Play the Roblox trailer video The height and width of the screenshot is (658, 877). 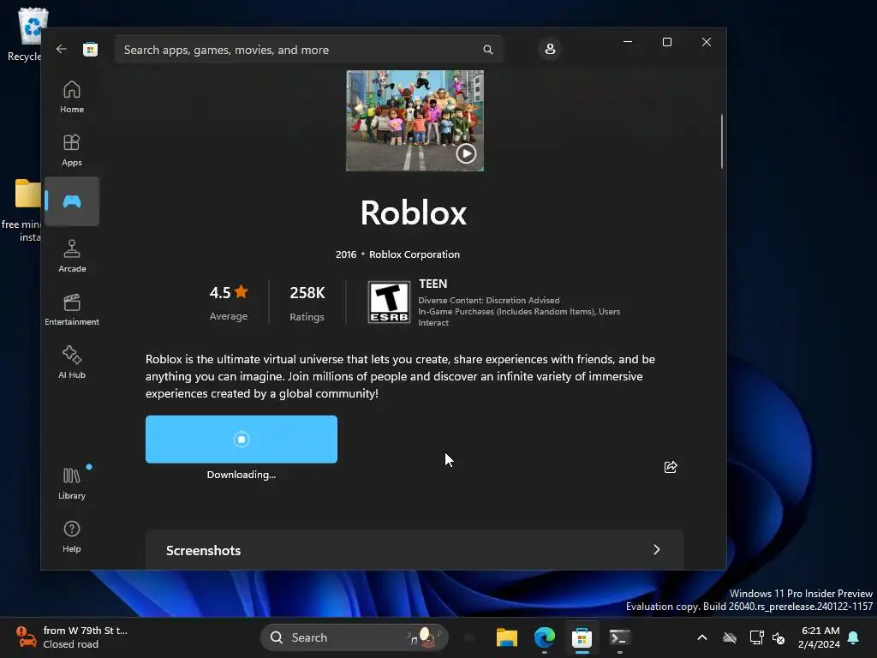(x=466, y=153)
